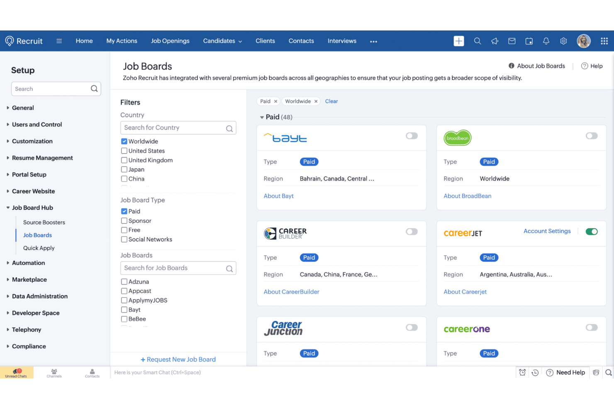Open Channels in bottom bar
Image resolution: width=614 pixels, height=409 pixels.
(54, 373)
